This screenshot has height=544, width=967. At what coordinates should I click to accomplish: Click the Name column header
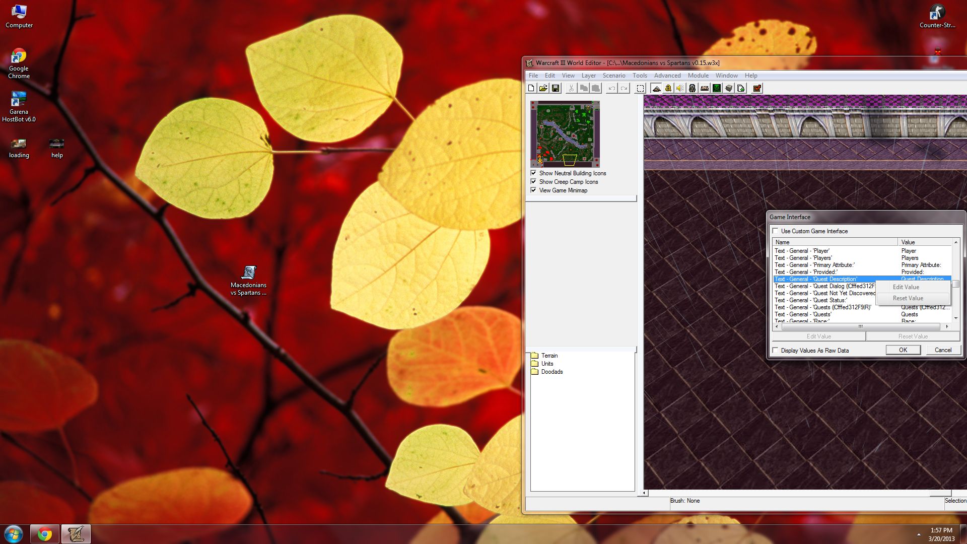pos(835,242)
